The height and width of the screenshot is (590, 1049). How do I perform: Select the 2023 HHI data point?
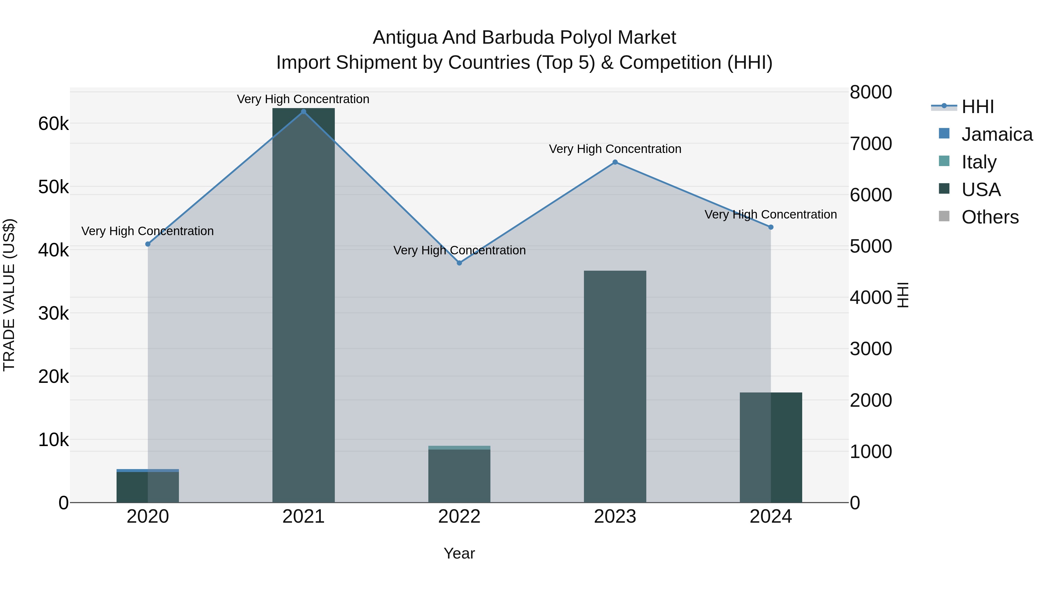click(x=615, y=162)
